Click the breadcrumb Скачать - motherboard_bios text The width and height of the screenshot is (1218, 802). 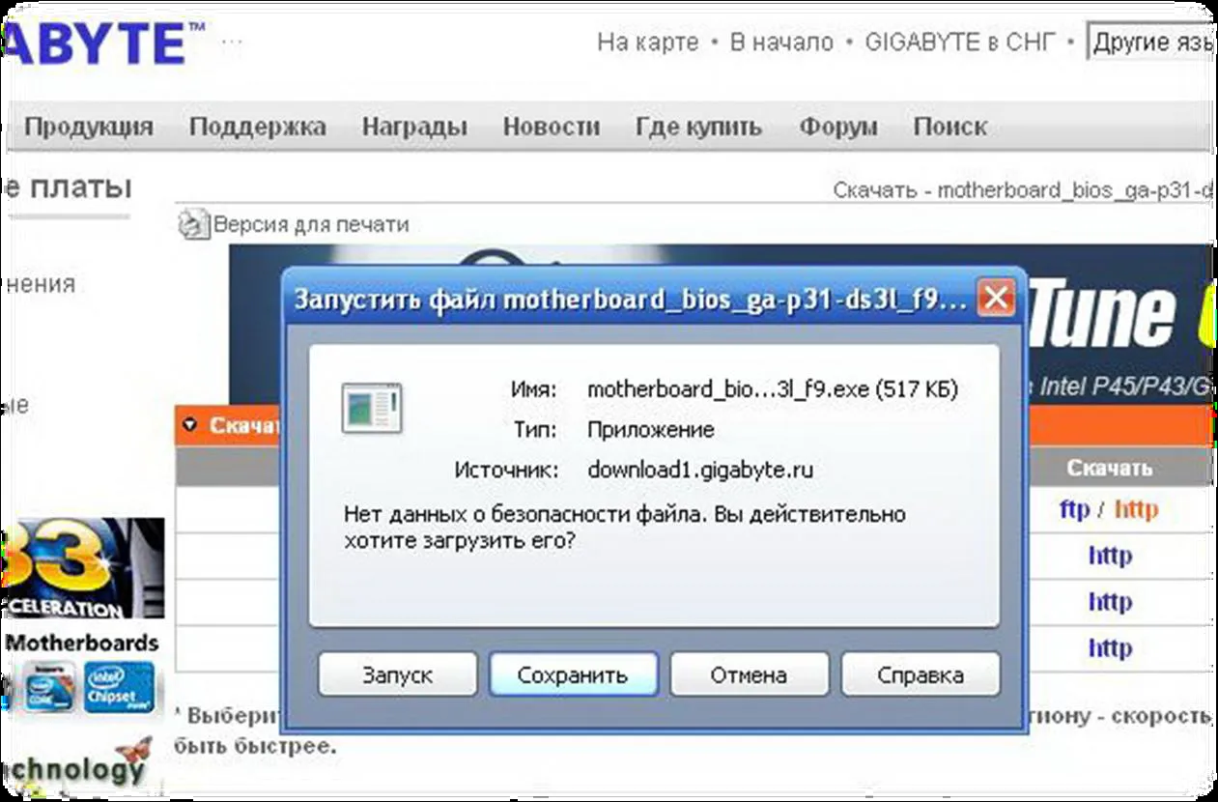click(1024, 190)
